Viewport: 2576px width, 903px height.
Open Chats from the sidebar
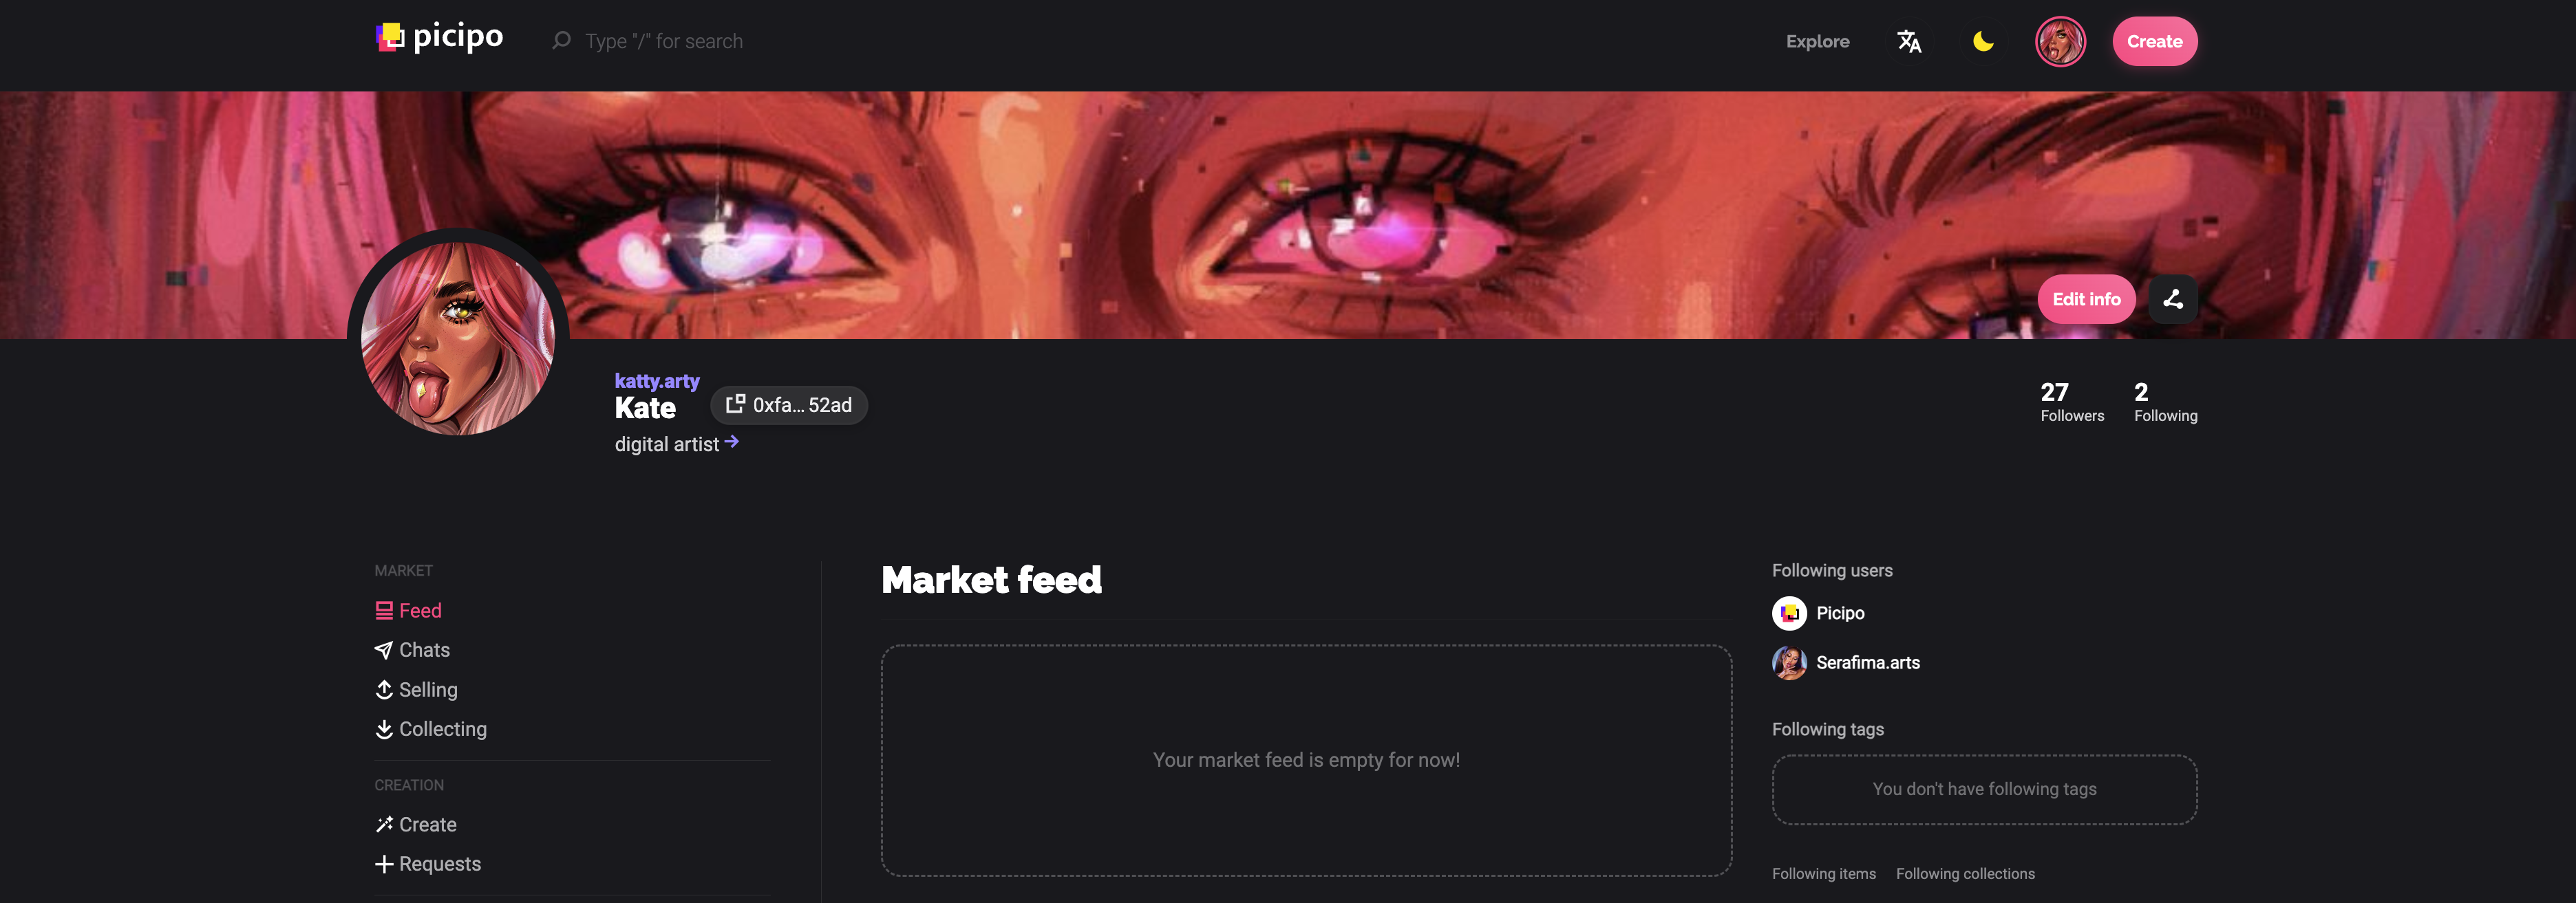coord(412,651)
